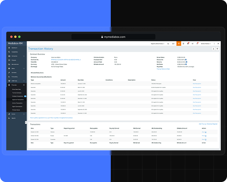Click action icon in Royalty transaction row

tap(206, 136)
